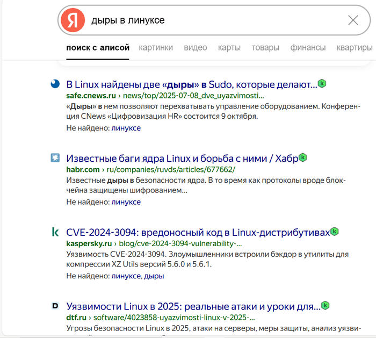
Task: Click green shield badge beside Уязвимости Linux title
Action: [x=325, y=306]
